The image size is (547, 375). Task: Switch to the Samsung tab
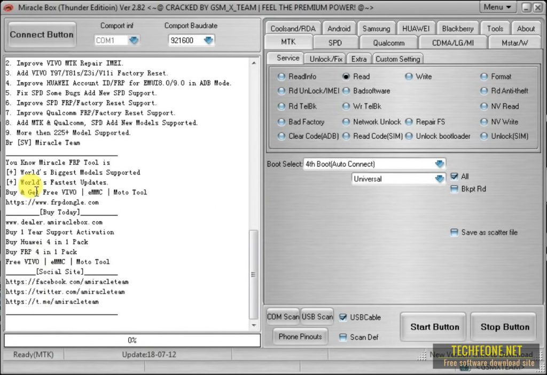click(376, 29)
